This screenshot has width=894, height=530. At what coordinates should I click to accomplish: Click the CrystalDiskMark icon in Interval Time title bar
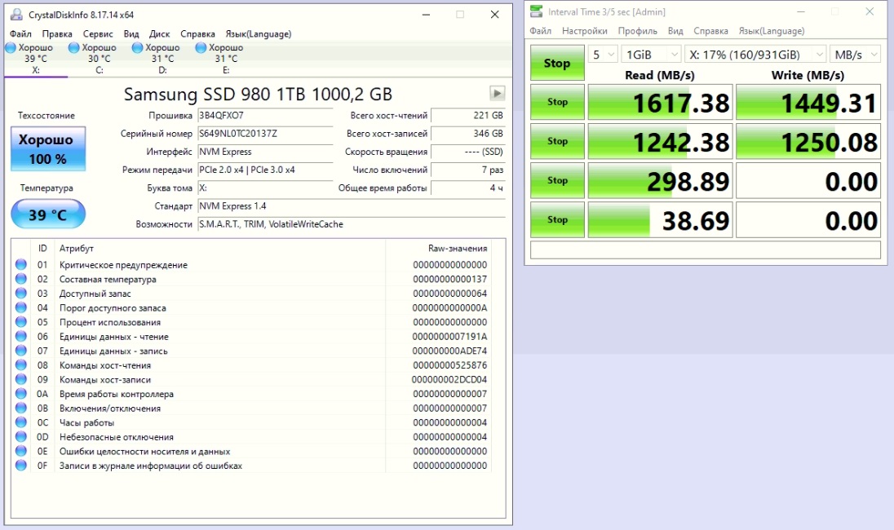536,11
